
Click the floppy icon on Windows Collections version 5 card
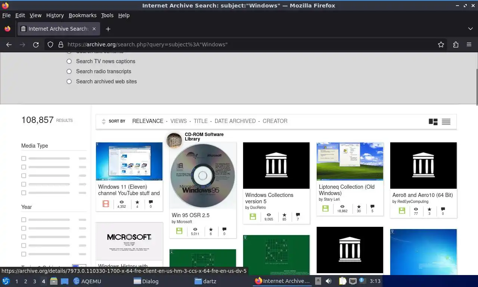(x=253, y=217)
